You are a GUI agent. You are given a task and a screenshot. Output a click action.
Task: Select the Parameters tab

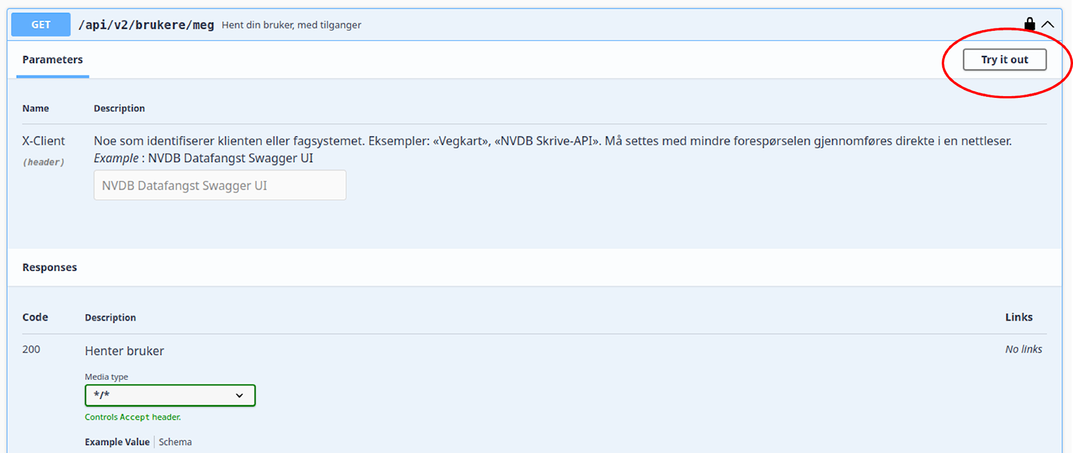pyautogui.click(x=53, y=60)
